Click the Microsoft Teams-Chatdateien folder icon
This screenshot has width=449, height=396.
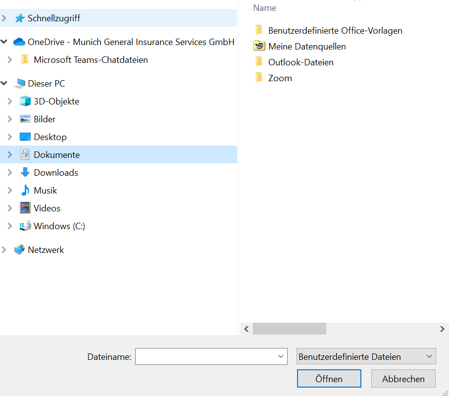(25, 60)
